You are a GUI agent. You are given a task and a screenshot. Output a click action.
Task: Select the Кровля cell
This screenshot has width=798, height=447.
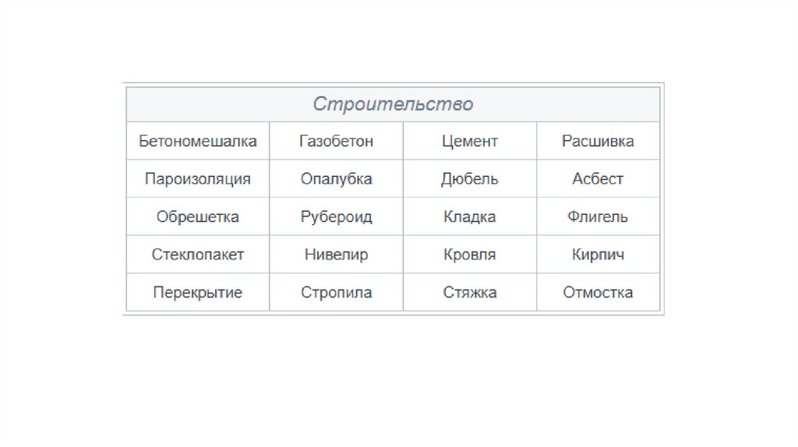[469, 255]
